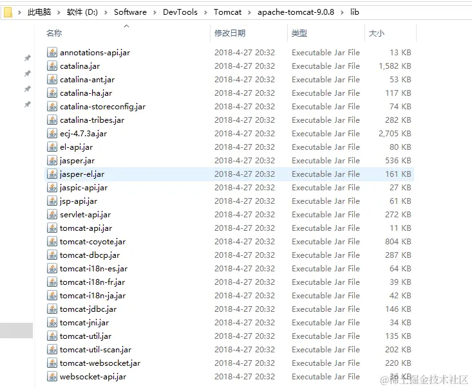Image resolution: width=472 pixels, height=389 pixels.
Task: Click the ecj-4.7.3a.jar file icon
Action: [52, 134]
